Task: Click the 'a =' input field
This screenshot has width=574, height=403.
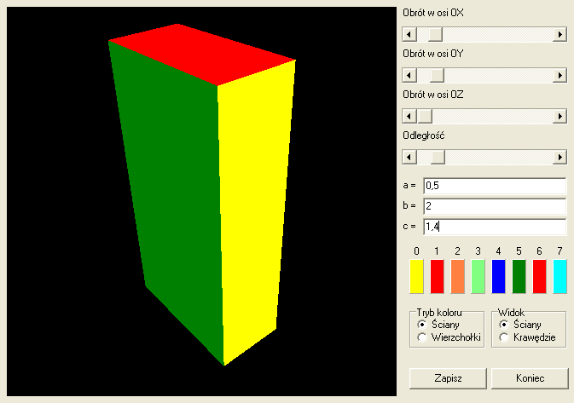Action: click(x=494, y=186)
